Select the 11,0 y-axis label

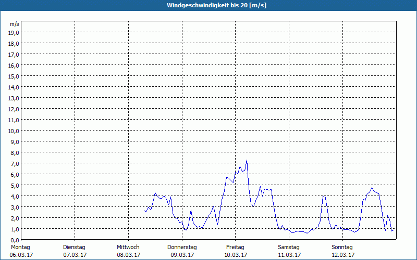[x=14, y=120]
